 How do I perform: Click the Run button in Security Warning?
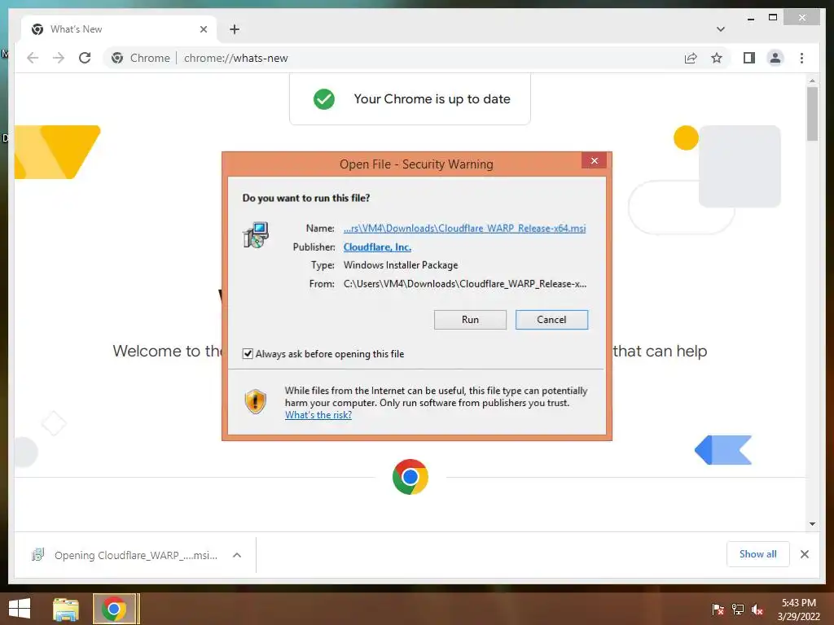point(470,319)
